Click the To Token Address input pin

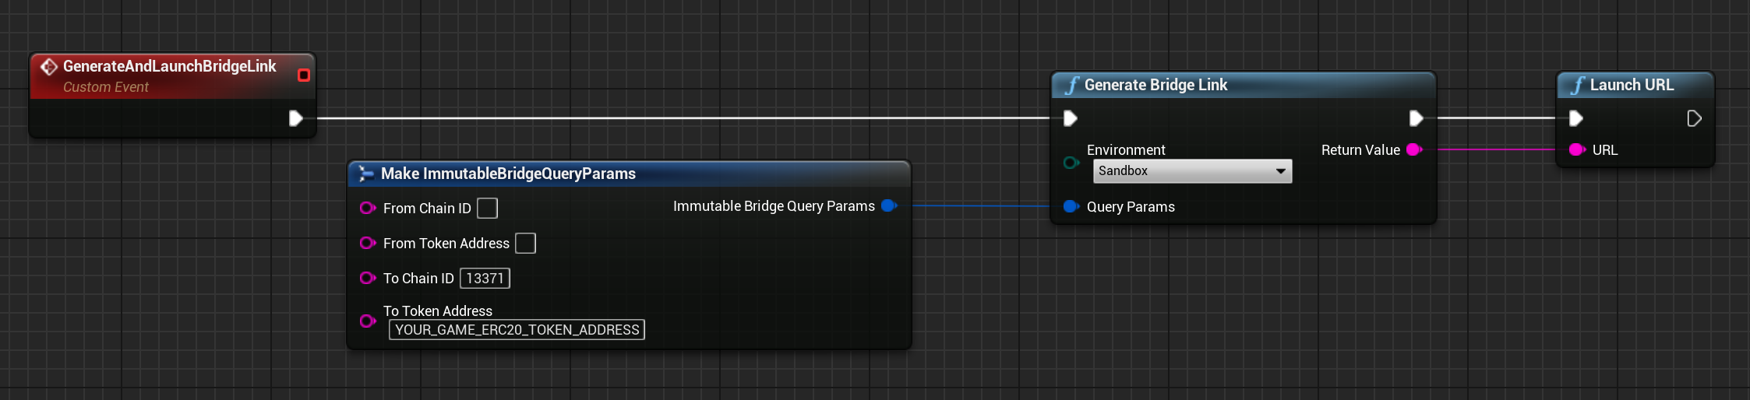[x=368, y=321]
